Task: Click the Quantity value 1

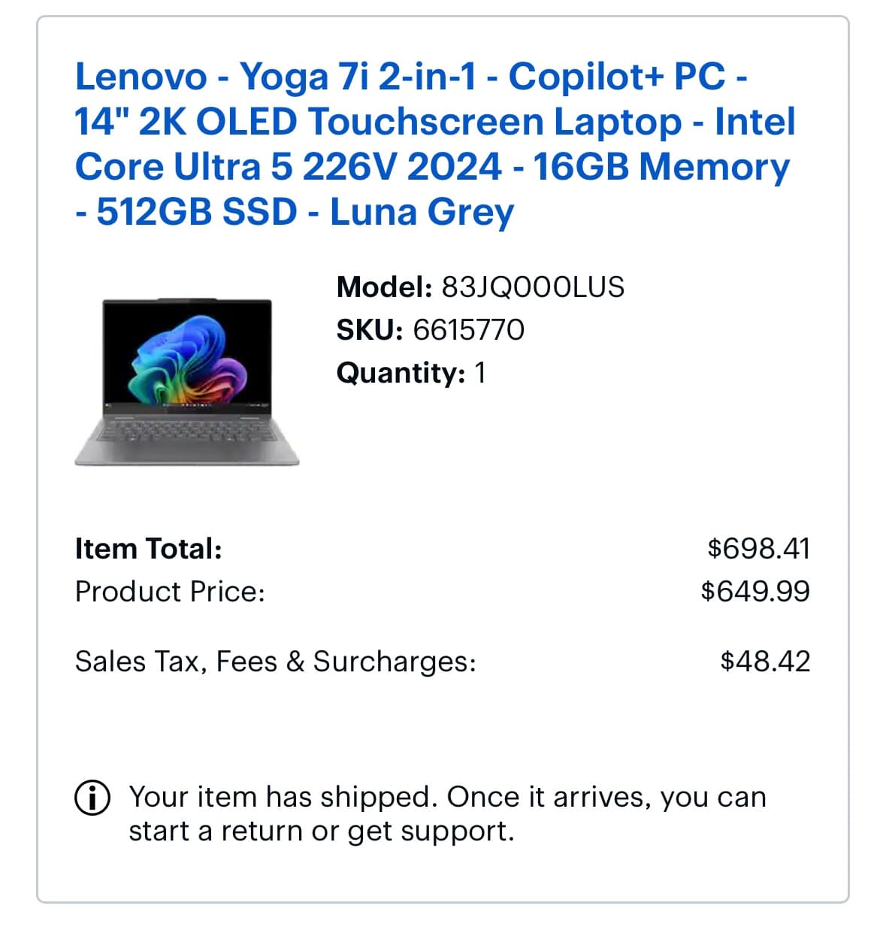Action: (479, 373)
